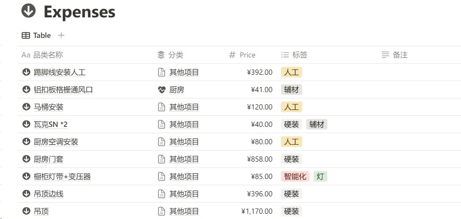Click the 备注 column header
Image resolution: width=461 pixels, height=219 pixels.
tap(400, 55)
